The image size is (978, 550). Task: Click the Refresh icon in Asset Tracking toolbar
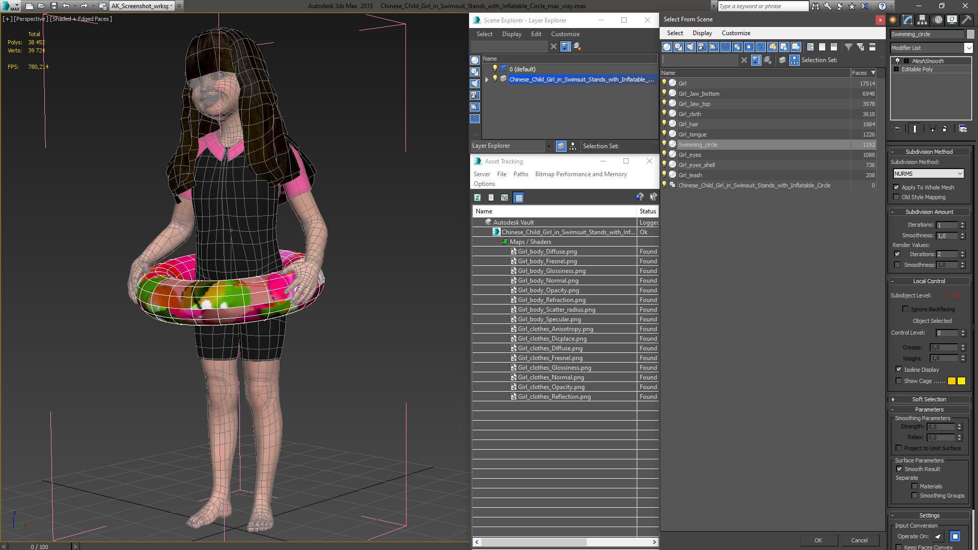(477, 198)
